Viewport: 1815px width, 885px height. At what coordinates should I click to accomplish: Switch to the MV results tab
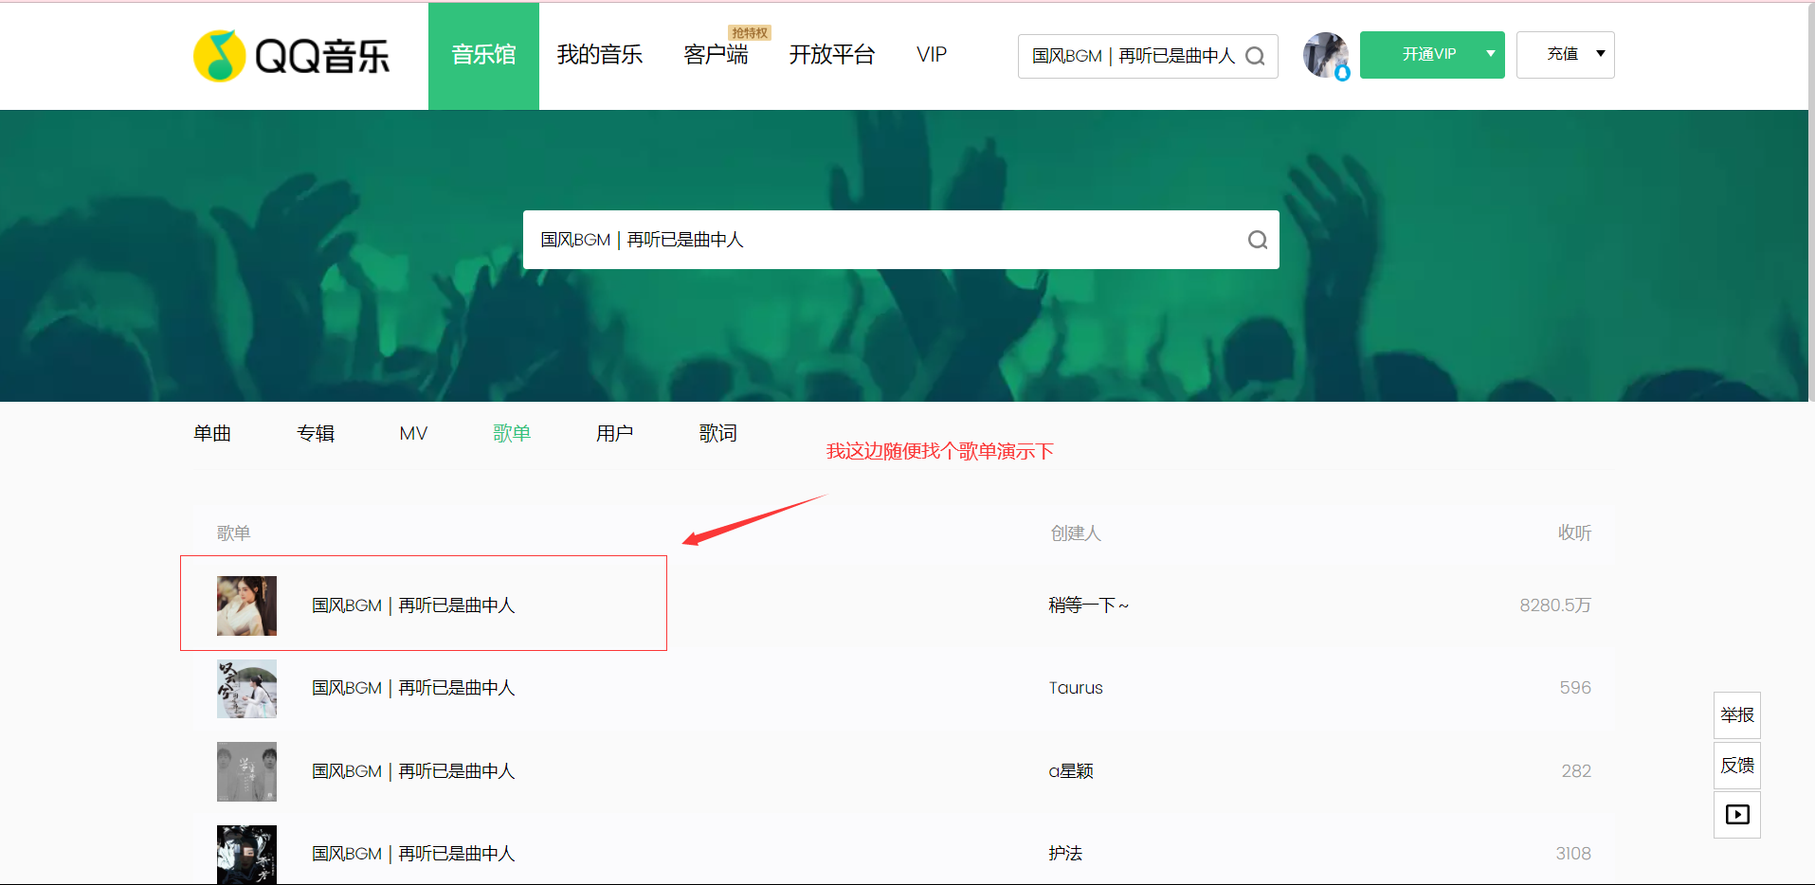[x=413, y=433]
